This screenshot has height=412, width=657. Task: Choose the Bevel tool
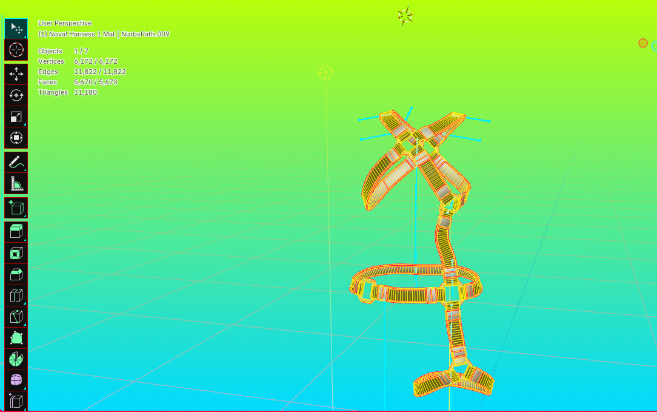coord(16,274)
